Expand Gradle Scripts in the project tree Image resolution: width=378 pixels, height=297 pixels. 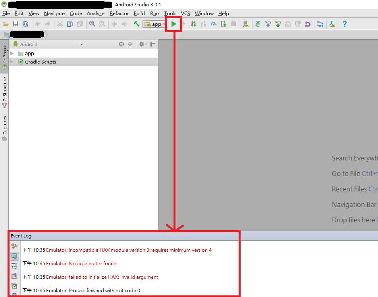12,62
